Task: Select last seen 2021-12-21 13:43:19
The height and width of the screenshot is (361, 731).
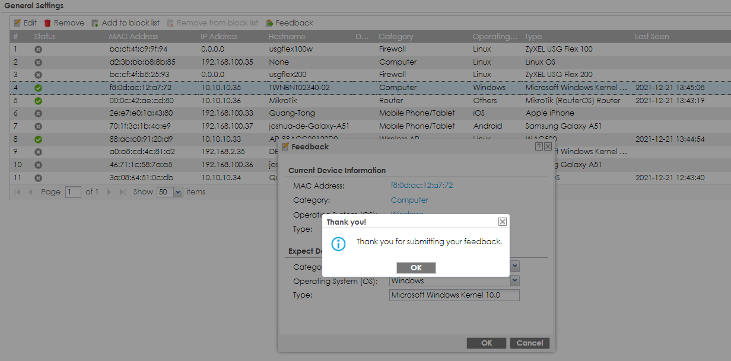Action: (670, 101)
